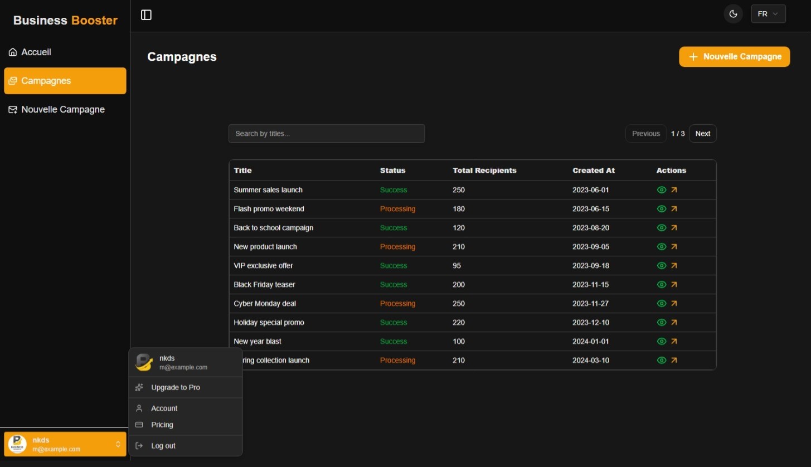Collapse the nkds user menu in sidebar
This screenshot has width=811, height=467.
tap(65, 444)
